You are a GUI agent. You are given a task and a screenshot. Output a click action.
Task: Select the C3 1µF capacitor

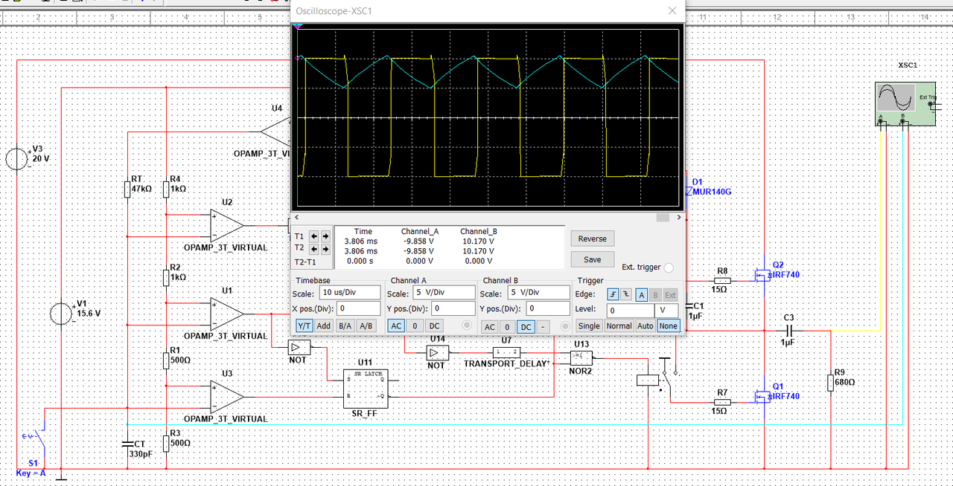790,330
